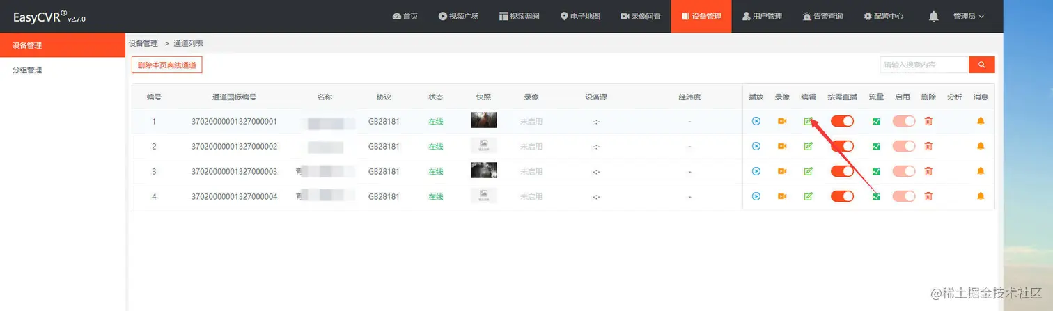Open snapshot thumbnail for channel row 1
1053x311 pixels.
[483, 120]
